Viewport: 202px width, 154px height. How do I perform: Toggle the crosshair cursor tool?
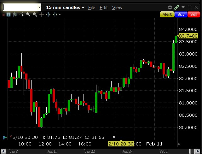pyautogui.click(x=42, y=15)
